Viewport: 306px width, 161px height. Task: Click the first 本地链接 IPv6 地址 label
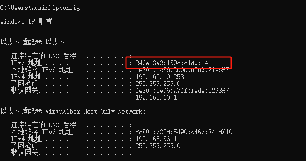coord(42,69)
